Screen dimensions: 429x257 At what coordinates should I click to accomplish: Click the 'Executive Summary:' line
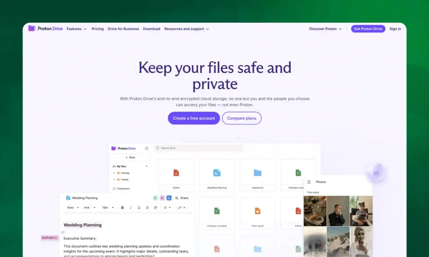80,239
